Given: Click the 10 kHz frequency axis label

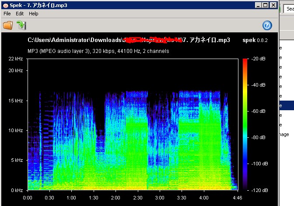Looking at the screenshot, I should coord(16,130).
